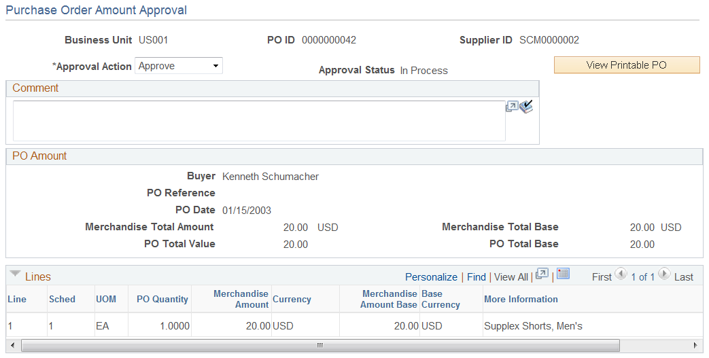This screenshot has width=709, height=358.
Task: Click the PO Amount section header
Action: coord(355,156)
